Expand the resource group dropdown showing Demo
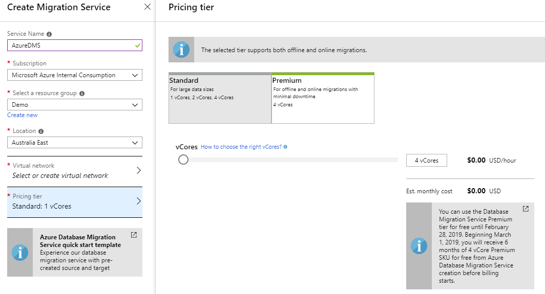Screen dimensions: 545x294 [75, 105]
